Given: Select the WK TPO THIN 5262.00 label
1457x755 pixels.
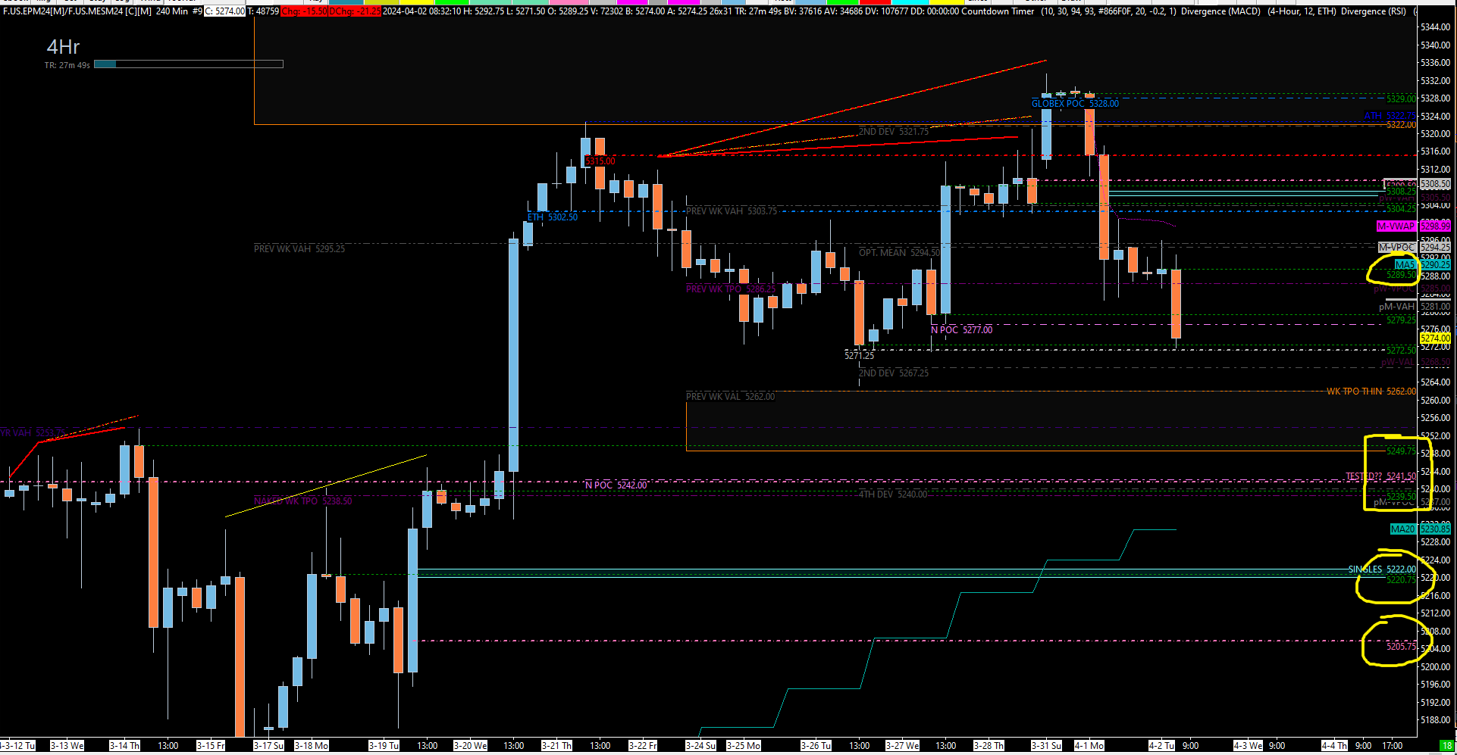Looking at the screenshot, I should (x=1371, y=392).
